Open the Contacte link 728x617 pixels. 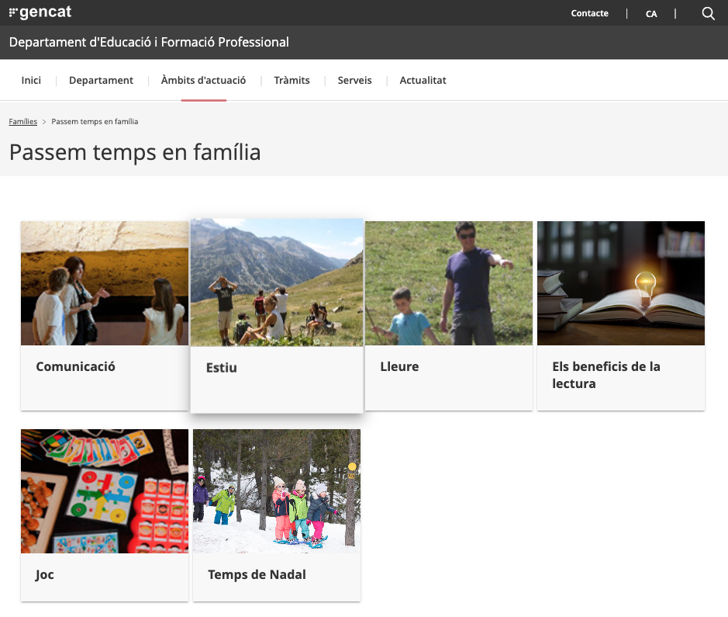coord(589,13)
